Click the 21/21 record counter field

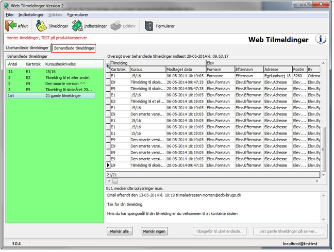[x=213, y=175]
